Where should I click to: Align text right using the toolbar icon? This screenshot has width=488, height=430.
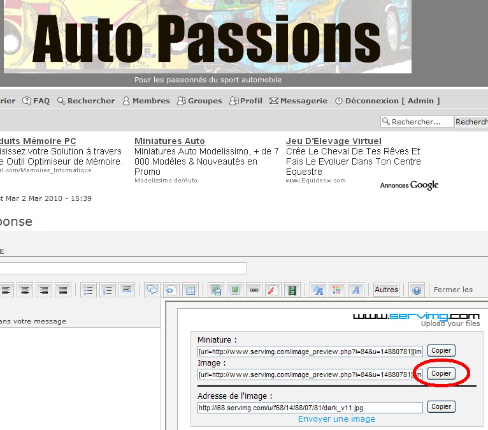pos(44,290)
